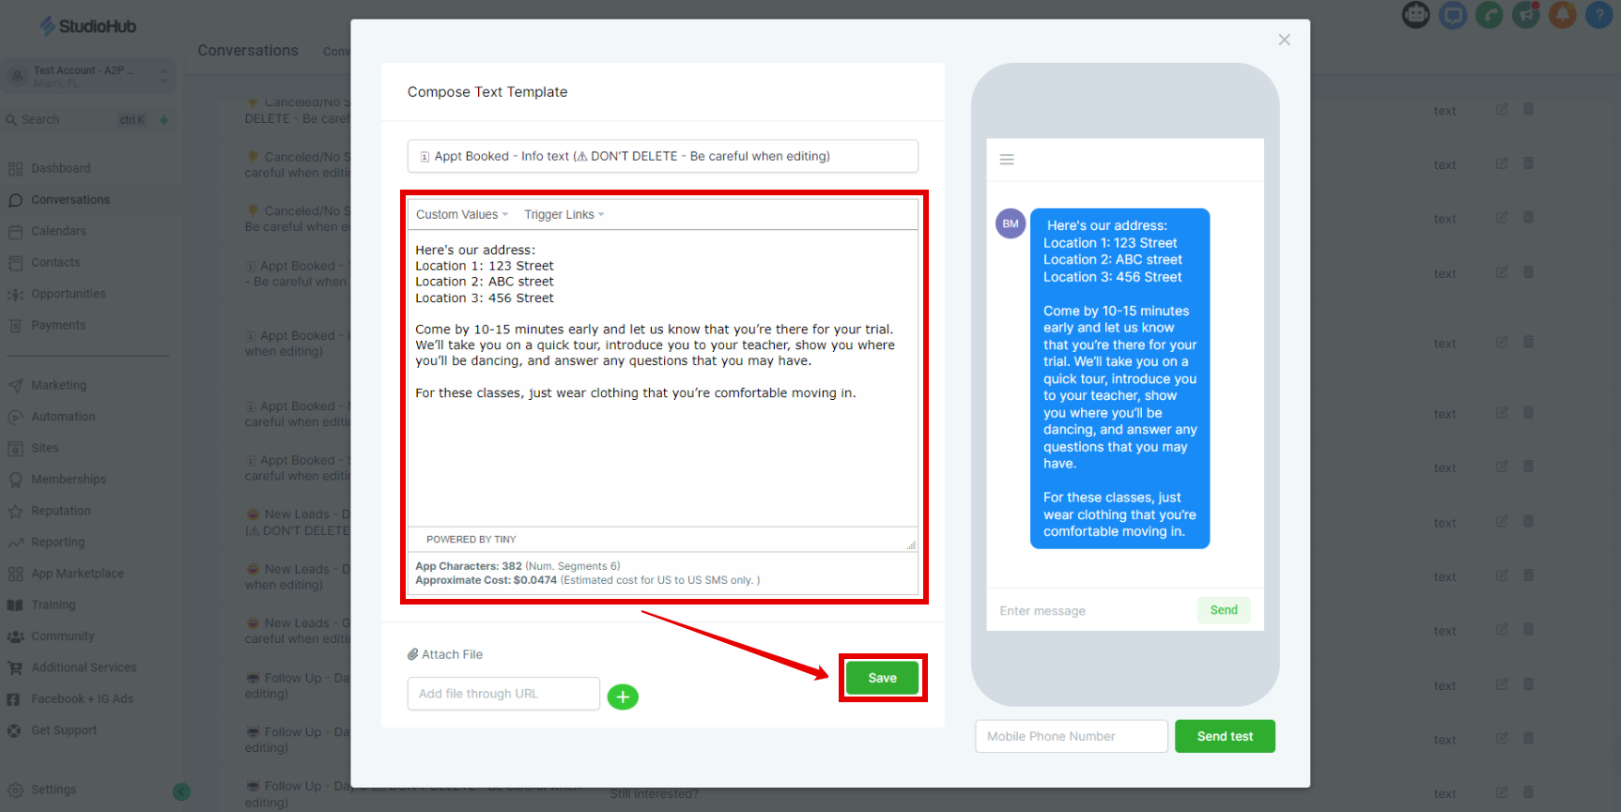
Task: Click the Send test button
Action: (x=1225, y=736)
